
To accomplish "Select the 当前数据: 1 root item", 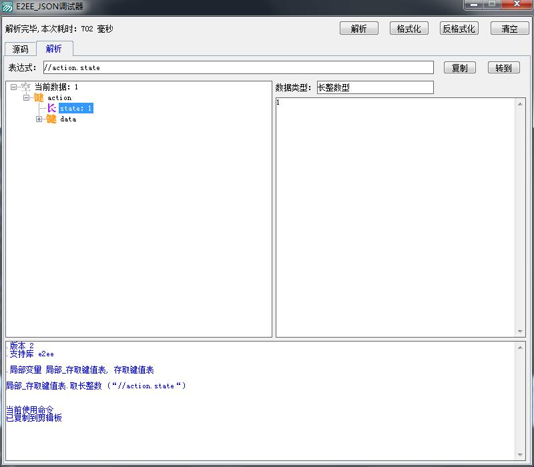I will tap(56, 87).
